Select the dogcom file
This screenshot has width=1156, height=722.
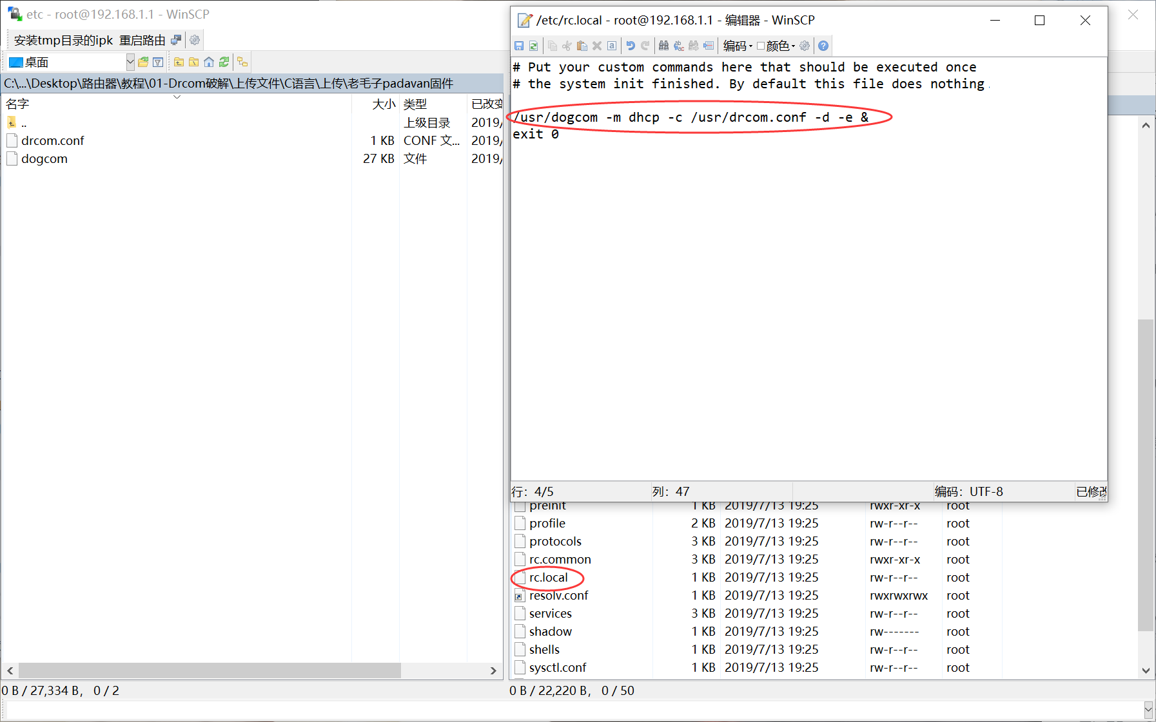pyautogui.click(x=44, y=158)
